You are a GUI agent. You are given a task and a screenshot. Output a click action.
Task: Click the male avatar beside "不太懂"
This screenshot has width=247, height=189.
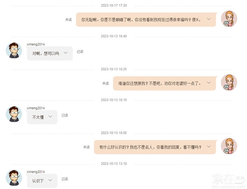(x=14, y=114)
